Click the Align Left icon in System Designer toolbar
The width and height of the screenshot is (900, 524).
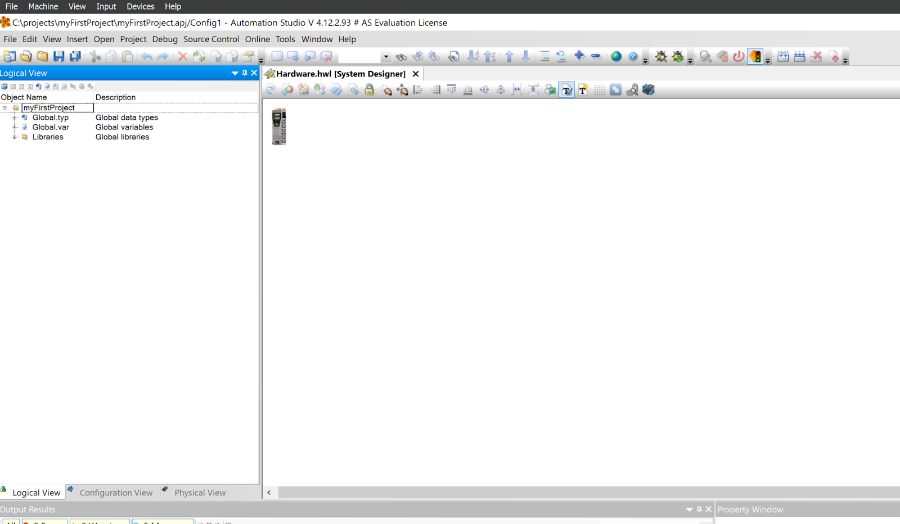click(x=418, y=90)
